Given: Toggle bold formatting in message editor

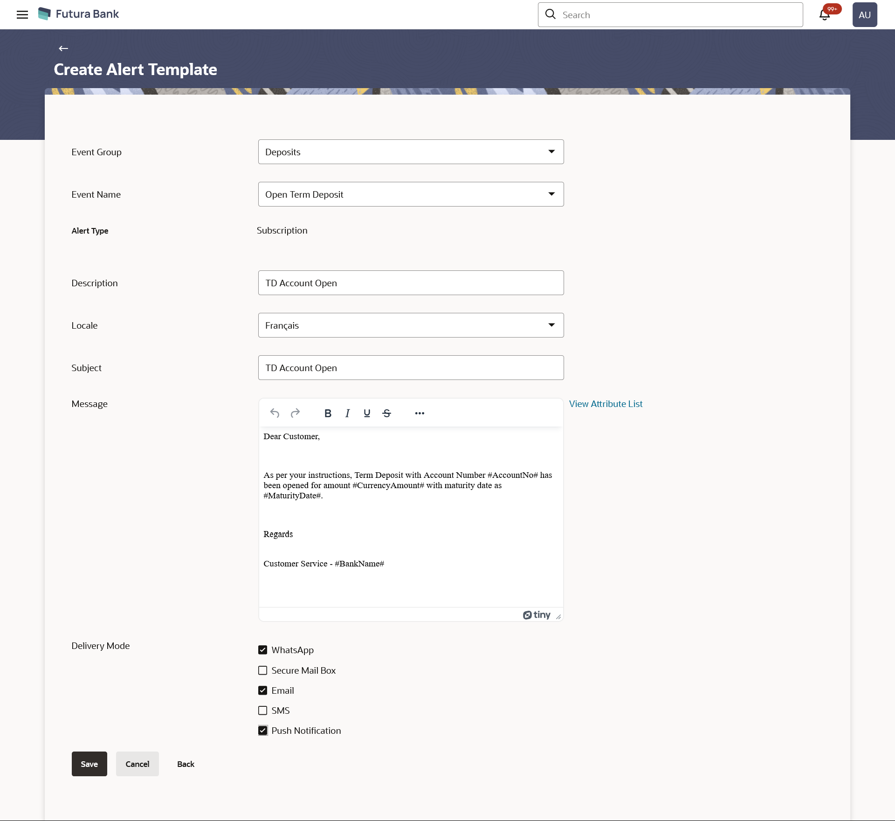Looking at the screenshot, I should pyautogui.click(x=328, y=413).
